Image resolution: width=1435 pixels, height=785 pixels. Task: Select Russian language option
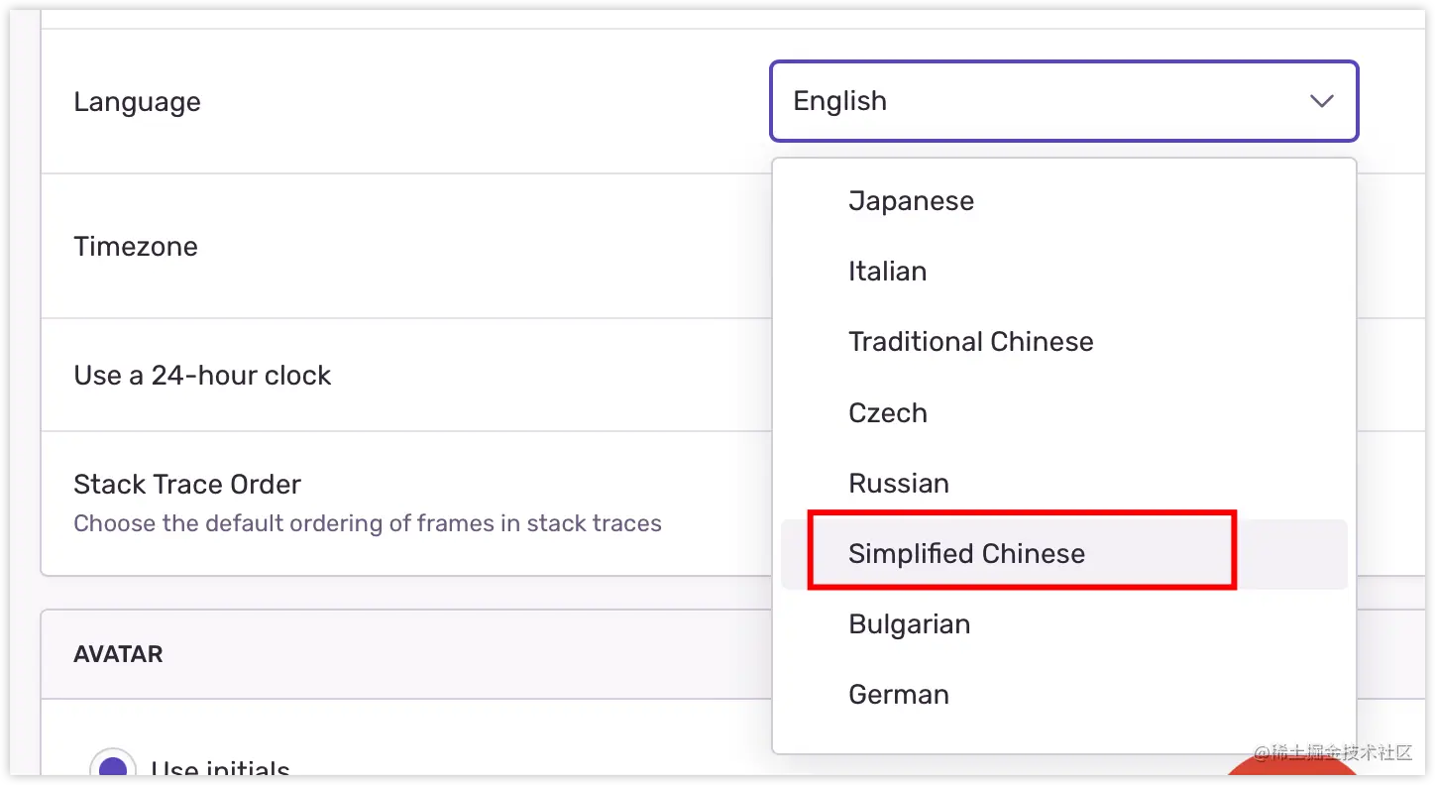[x=899, y=483]
